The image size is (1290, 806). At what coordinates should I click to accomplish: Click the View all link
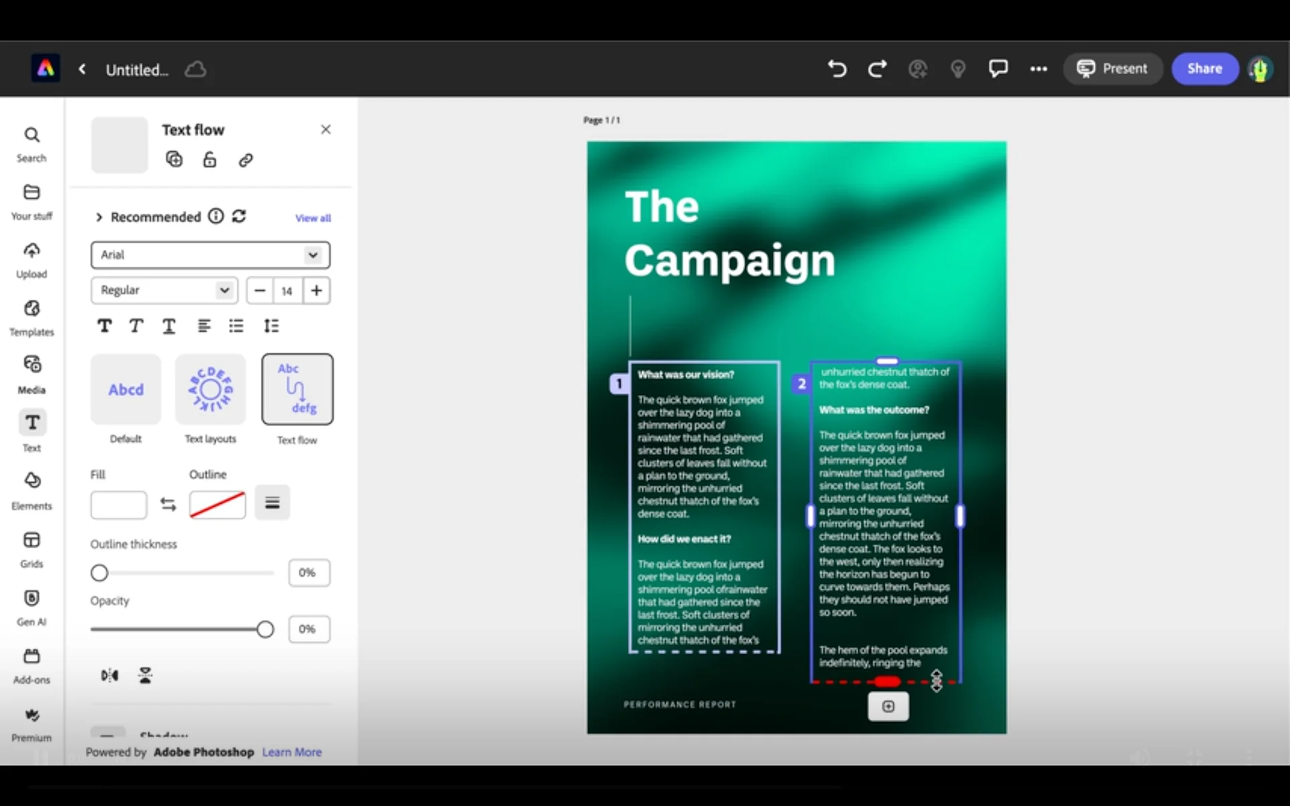312,218
